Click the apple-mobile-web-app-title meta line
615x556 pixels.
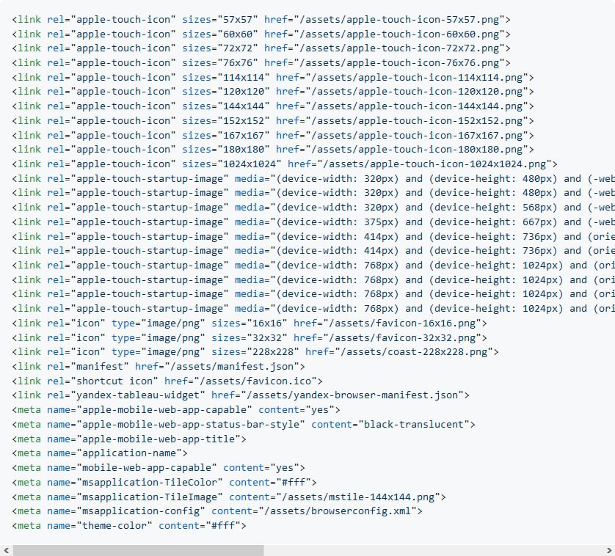pyautogui.click(x=129, y=439)
